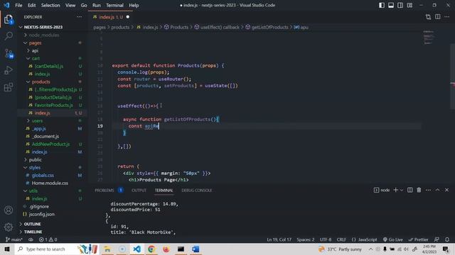Image resolution: width=455 pixels, height=255 pixels.
Task: Open the Run menu
Action: click(x=97, y=5)
